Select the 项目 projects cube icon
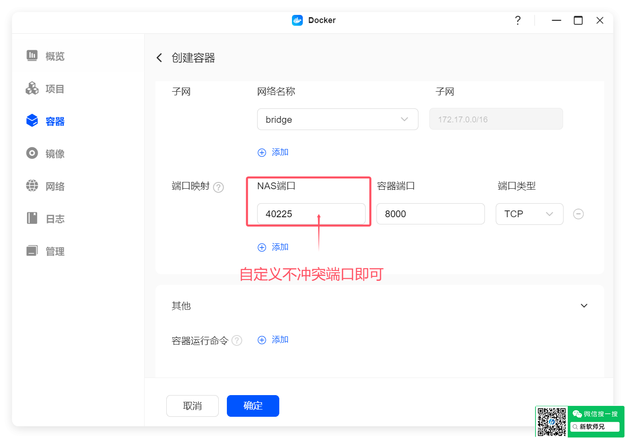 (x=32, y=89)
